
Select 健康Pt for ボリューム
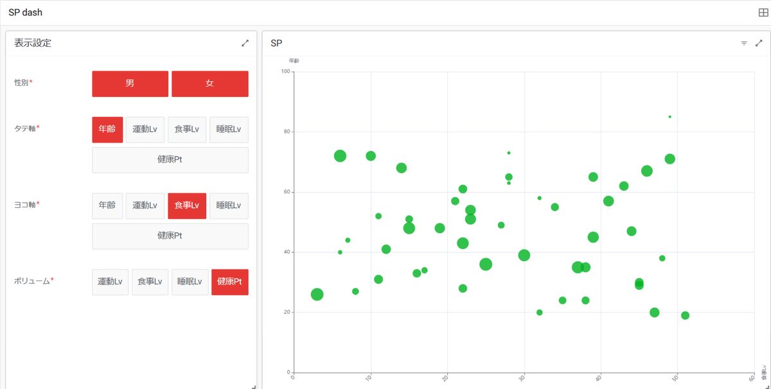coord(230,282)
